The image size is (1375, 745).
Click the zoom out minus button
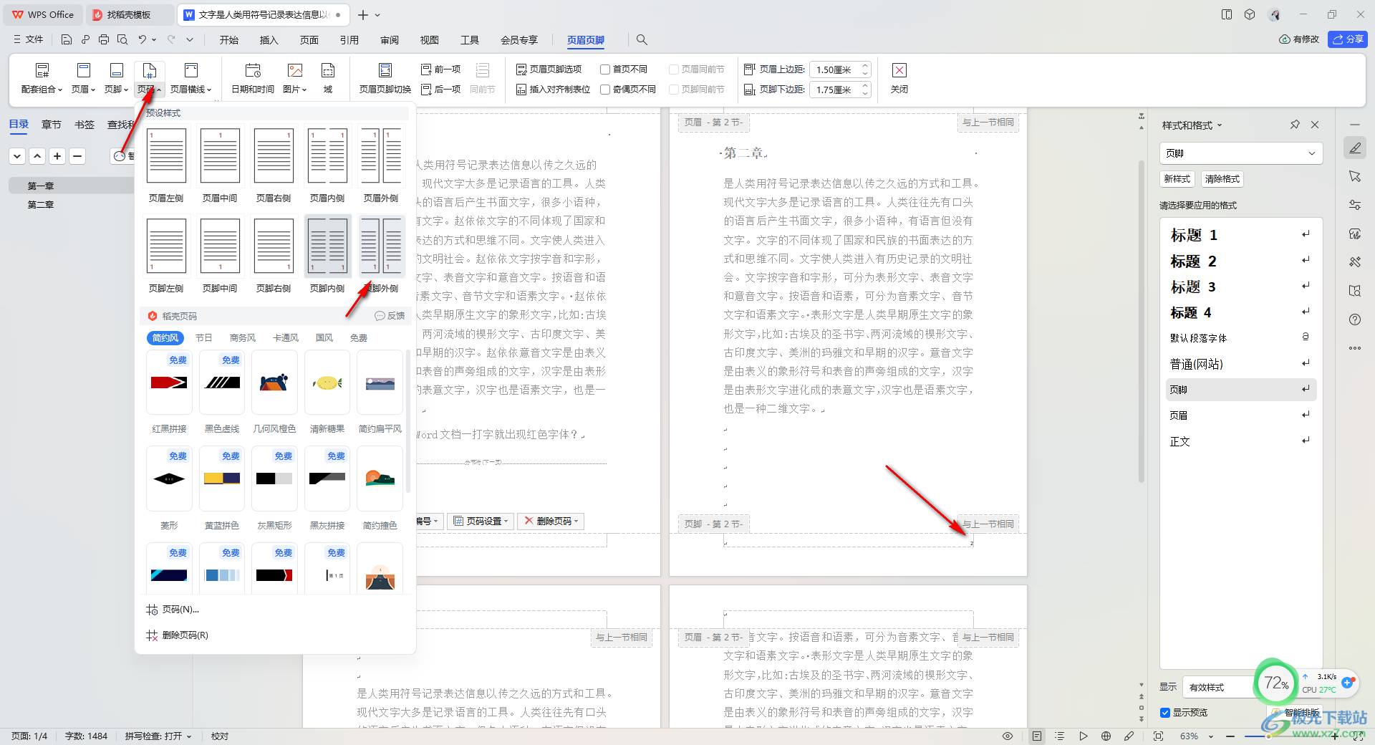1230,736
